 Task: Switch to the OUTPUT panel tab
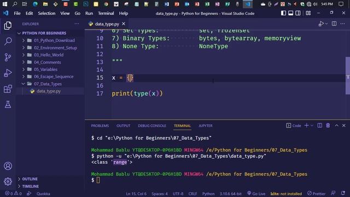click(x=123, y=126)
